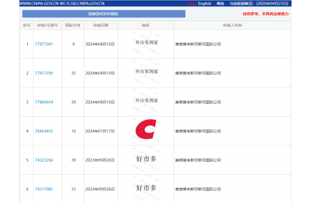This screenshot has width=310, height=203.
Task: Click the 当前数据截至 date text
Action: tap(259, 4)
